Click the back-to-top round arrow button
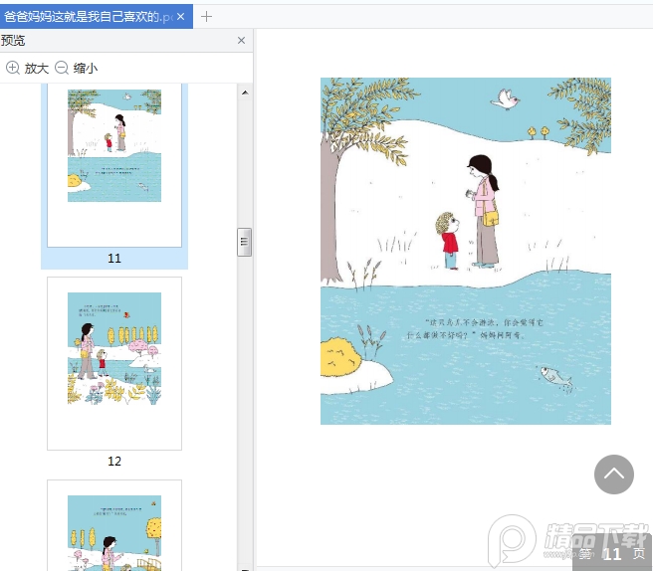 pos(614,475)
